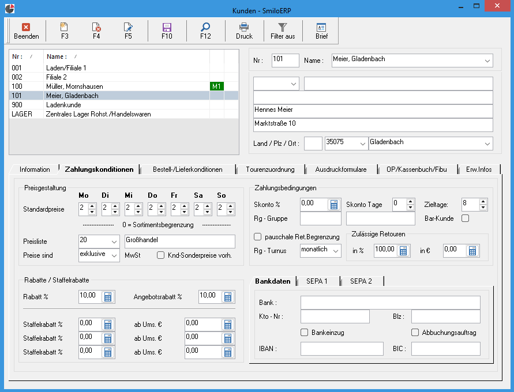The height and width of the screenshot is (392, 514).
Task: Open calculator next to Skonto %
Action: [334, 204]
